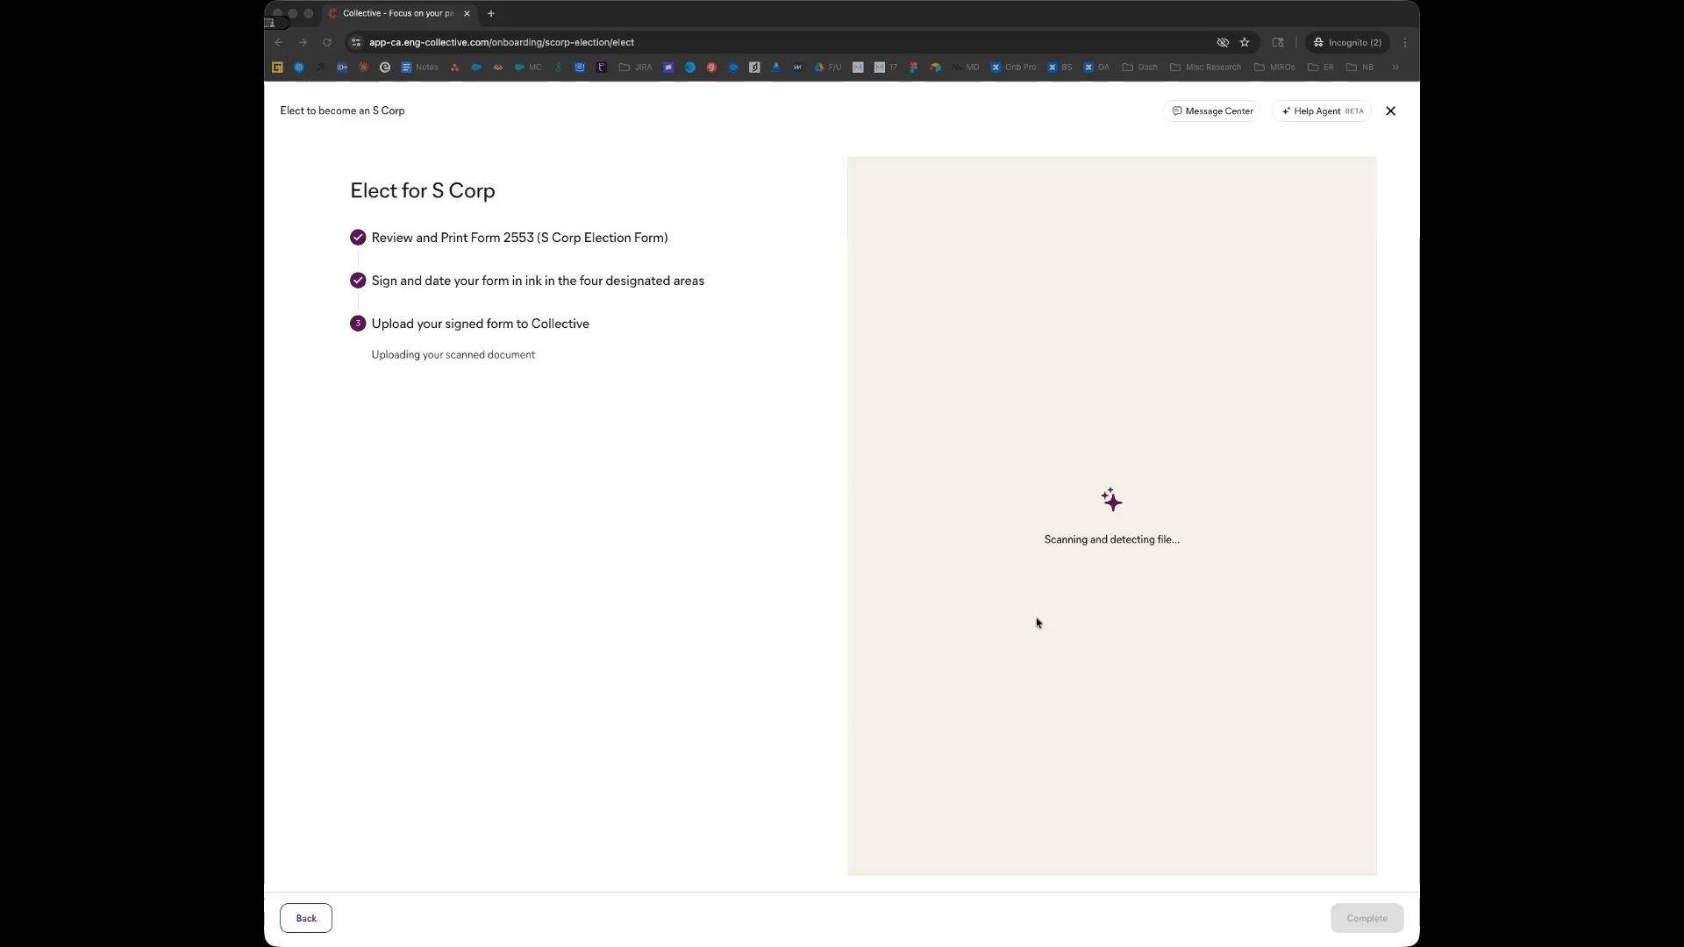Open the Message Center
This screenshot has height=947, width=1684.
click(x=1212, y=111)
